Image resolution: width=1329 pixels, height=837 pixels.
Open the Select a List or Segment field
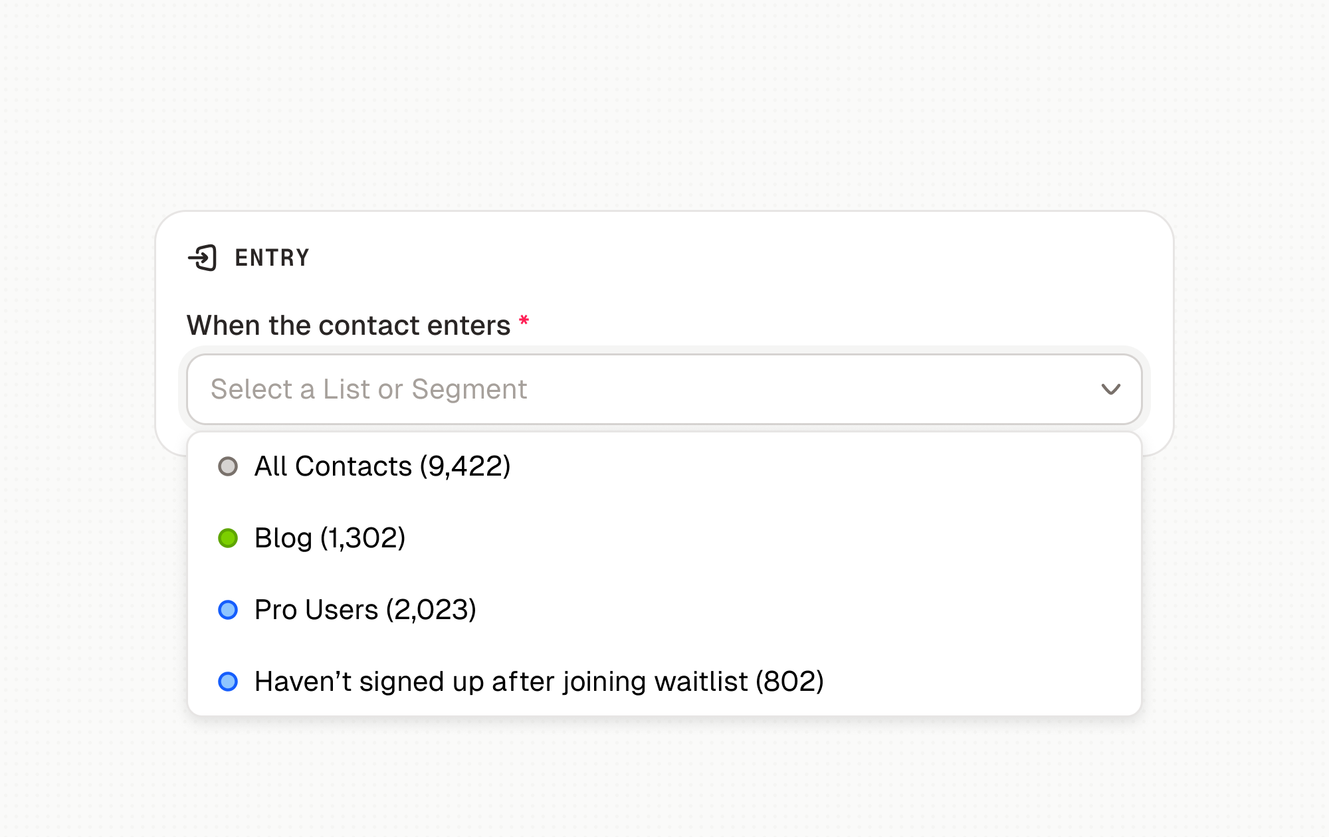point(598,389)
